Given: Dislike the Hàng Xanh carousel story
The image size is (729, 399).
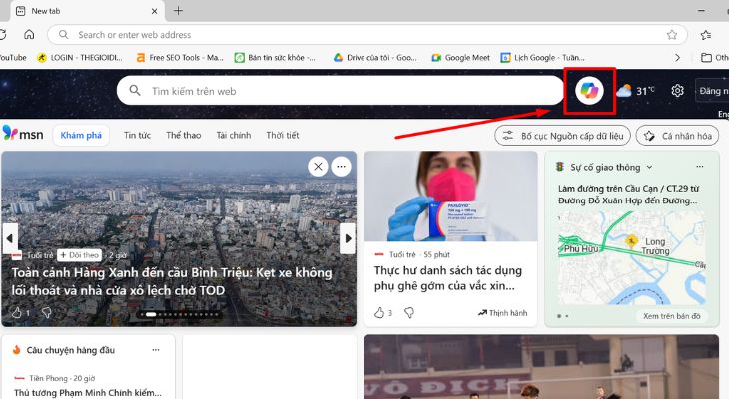Looking at the screenshot, I should pyautogui.click(x=47, y=312).
